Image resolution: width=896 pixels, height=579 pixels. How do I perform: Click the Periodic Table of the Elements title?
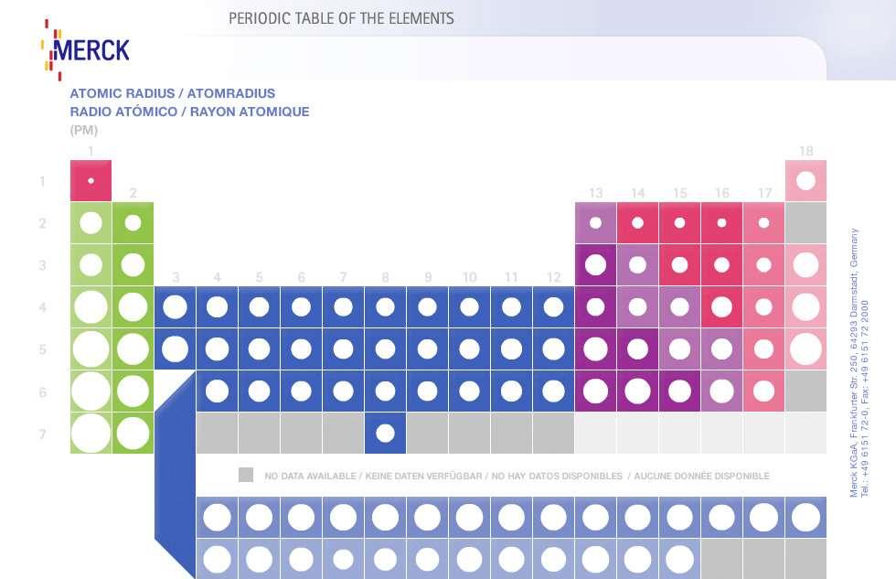point(341,18)
